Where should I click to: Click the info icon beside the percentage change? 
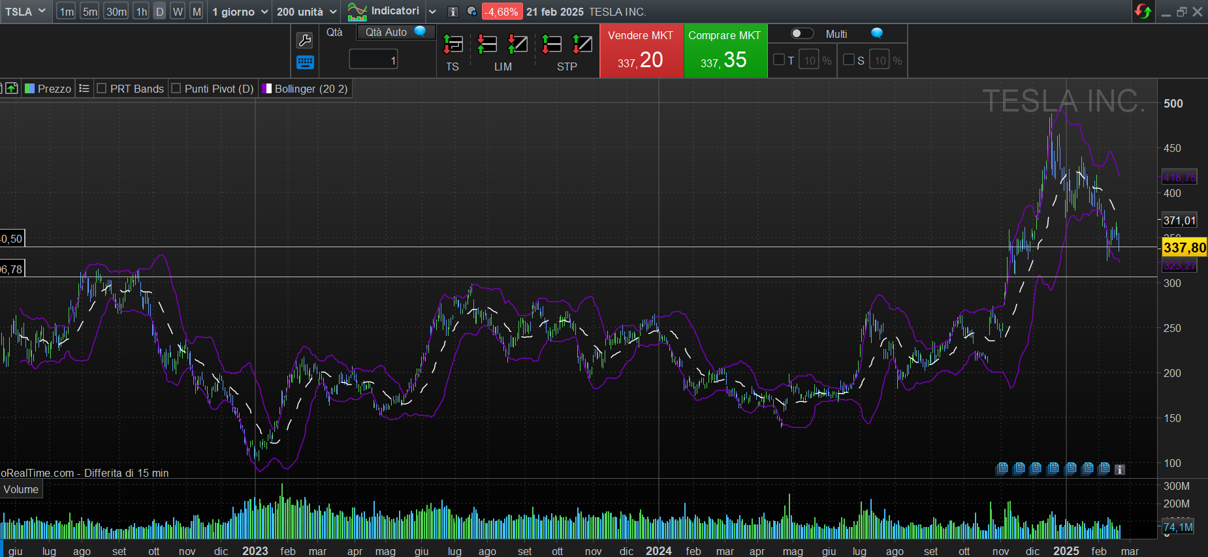pos(453,12)
